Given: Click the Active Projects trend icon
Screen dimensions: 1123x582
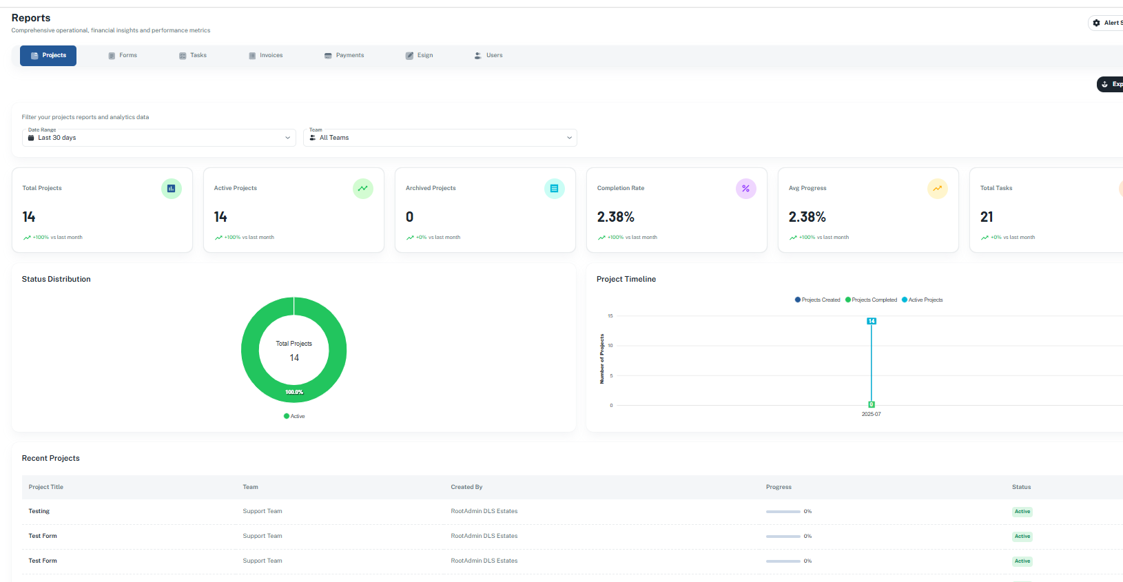Looking at the screenshot, I should tap(363, 188).
